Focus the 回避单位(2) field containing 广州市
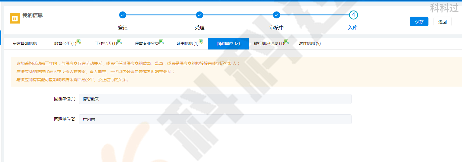 click(215, 119)
